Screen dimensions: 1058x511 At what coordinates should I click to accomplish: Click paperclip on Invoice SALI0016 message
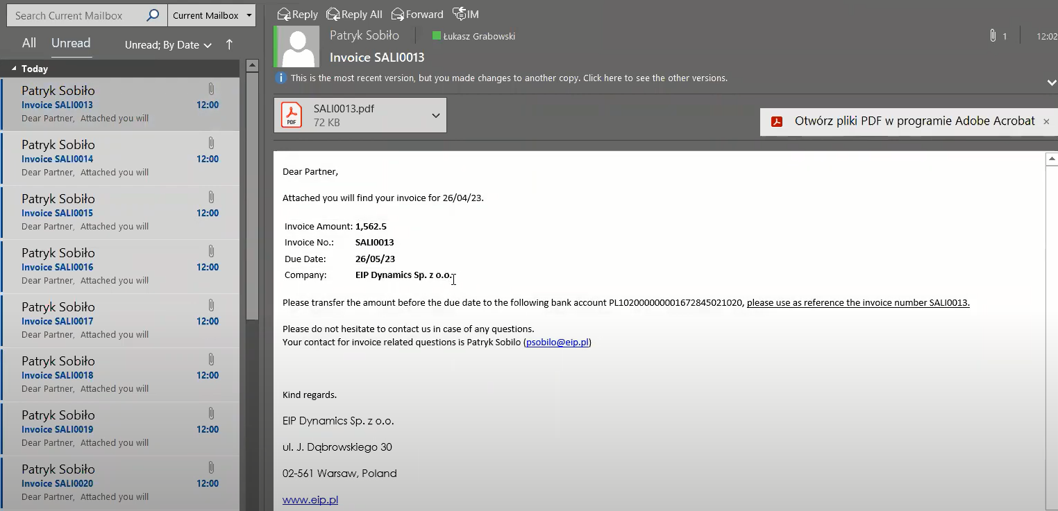(211, 251)
